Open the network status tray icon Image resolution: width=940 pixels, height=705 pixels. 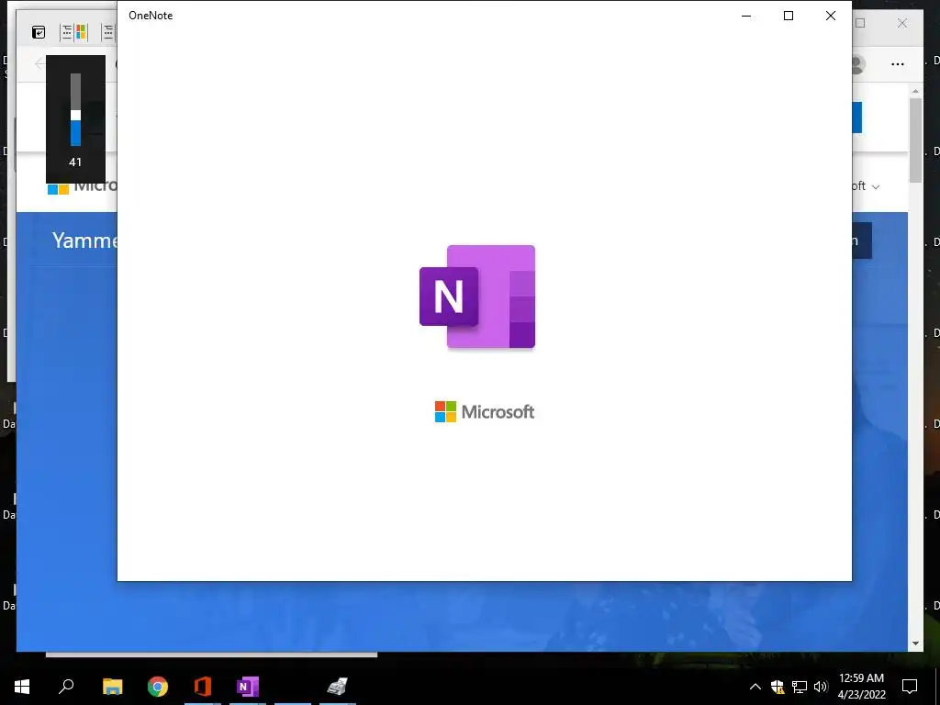[800, 687]
